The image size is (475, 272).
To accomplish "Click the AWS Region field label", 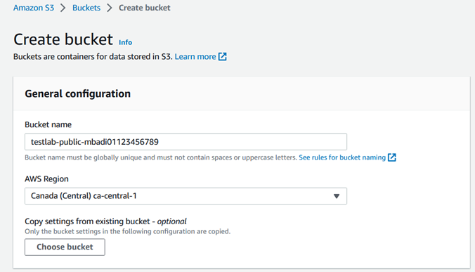I will (x=46, y=179).
